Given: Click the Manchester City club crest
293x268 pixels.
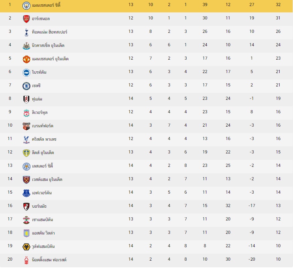Looking at the screenshot, I should [26, 6].
